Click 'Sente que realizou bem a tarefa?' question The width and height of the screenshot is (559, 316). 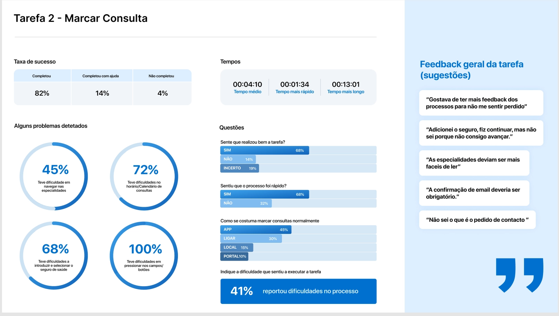(253, 142)
